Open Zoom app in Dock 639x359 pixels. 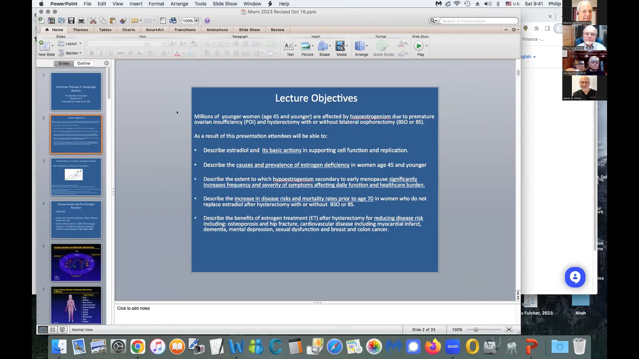tap(453, 347)
